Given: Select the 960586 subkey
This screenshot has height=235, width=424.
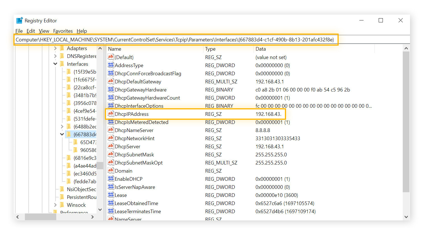Looking at the screenshot, I should pos(88,150).
